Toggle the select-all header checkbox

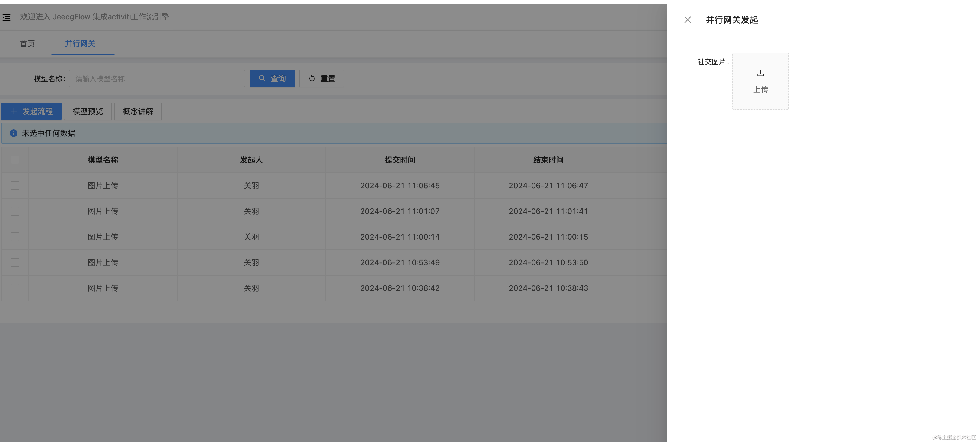pyautogui.click(x=15, y=160)
